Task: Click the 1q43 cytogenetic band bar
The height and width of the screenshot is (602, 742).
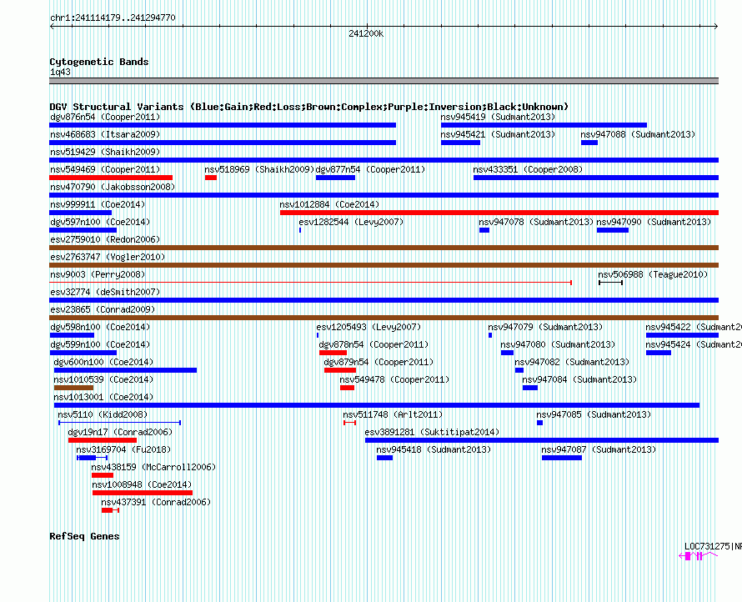Action: click(384, 81)
